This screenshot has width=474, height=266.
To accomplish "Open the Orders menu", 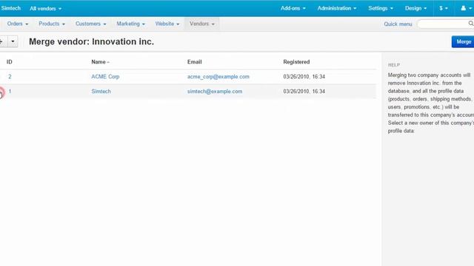I will 18,24.
